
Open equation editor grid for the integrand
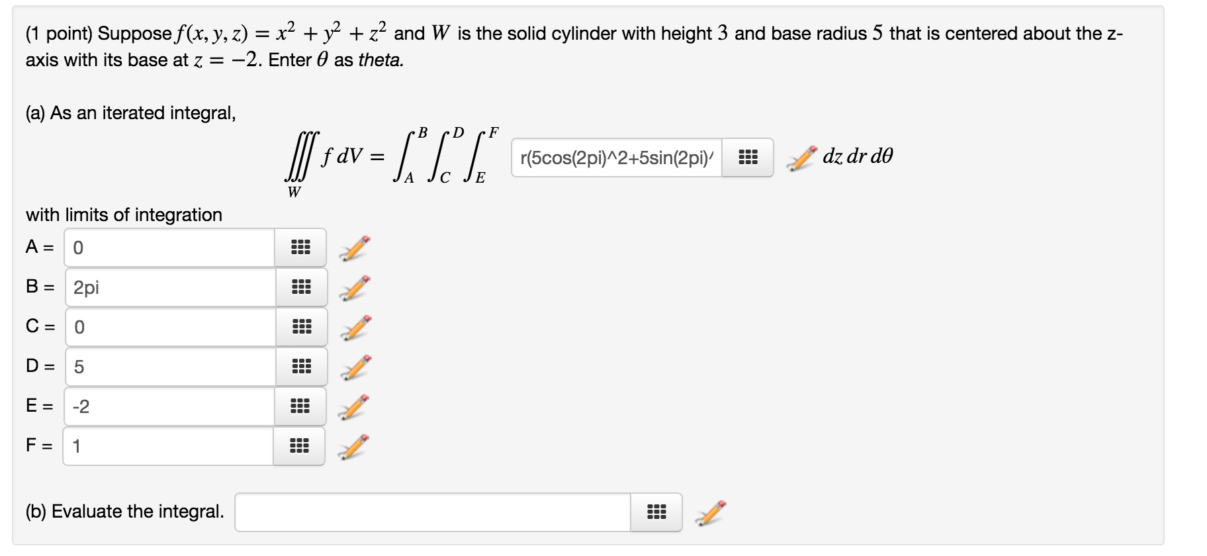click(x=748, y=158)
